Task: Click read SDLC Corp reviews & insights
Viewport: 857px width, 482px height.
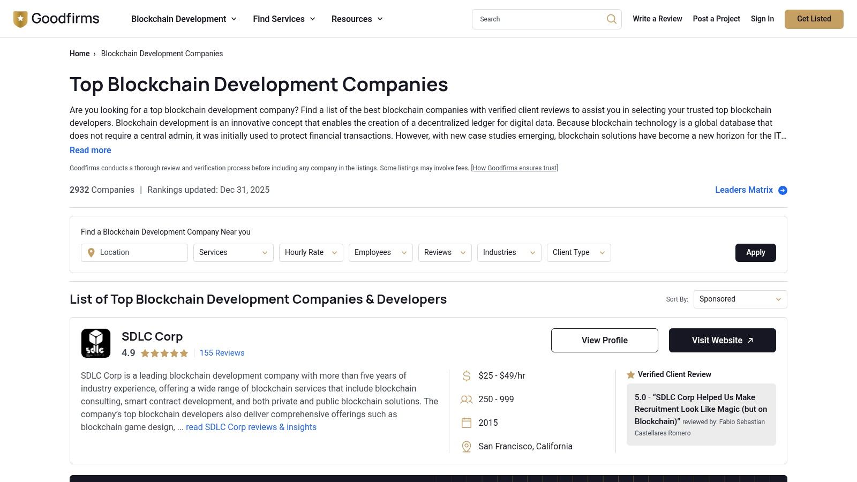Action: coord(251,427)
